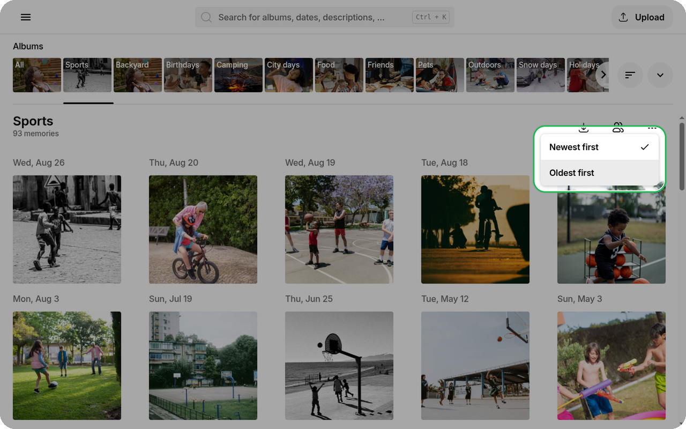This screenshot has width=686, height=429.
Task: Click the Sports album heading
Action: coord(33,121)
